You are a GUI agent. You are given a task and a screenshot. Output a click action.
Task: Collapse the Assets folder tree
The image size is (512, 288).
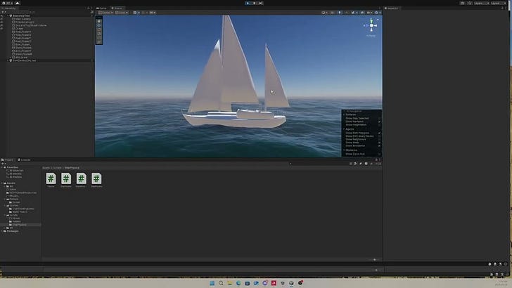tap(2, 183)
